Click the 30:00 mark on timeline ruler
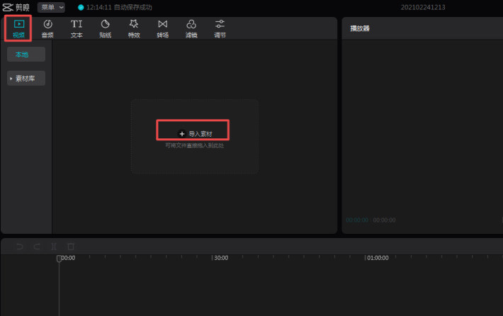Viewport: 503px width, 316px height. (221, 258)
